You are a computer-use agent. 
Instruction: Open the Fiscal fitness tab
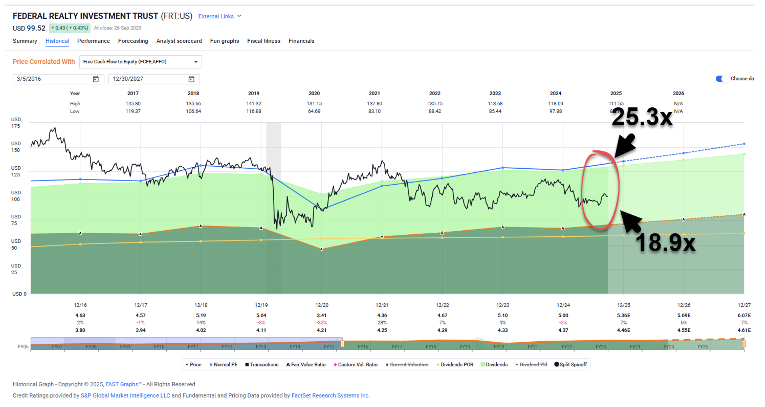(263, 41)
